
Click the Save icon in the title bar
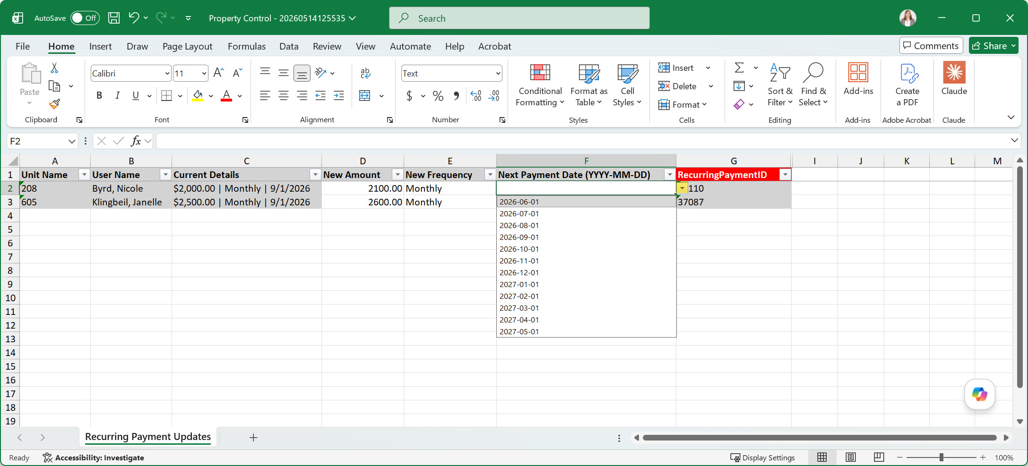(114, 18)
